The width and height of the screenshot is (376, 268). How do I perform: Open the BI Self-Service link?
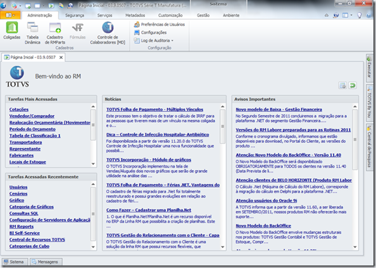click(25, 233)
